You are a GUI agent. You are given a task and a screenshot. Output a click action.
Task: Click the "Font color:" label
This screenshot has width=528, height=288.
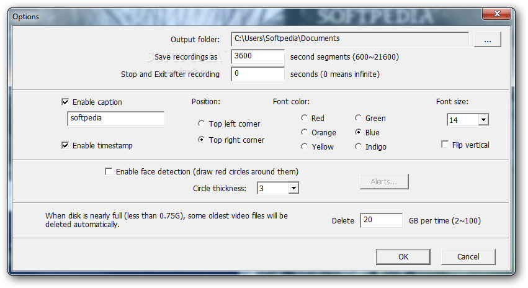coord(291,101)
